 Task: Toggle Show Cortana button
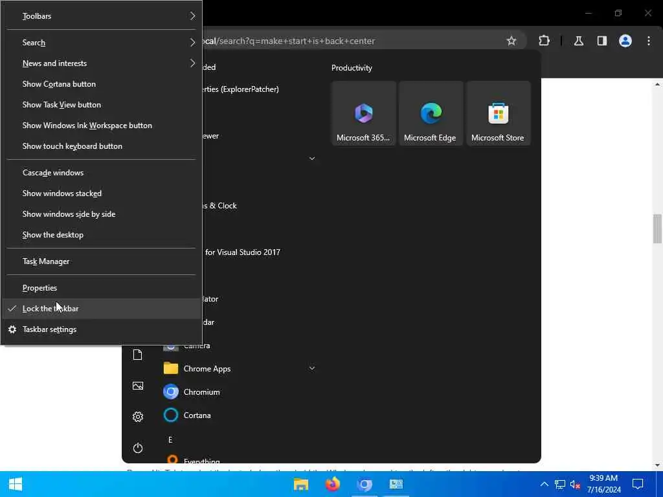pos(102,84)
